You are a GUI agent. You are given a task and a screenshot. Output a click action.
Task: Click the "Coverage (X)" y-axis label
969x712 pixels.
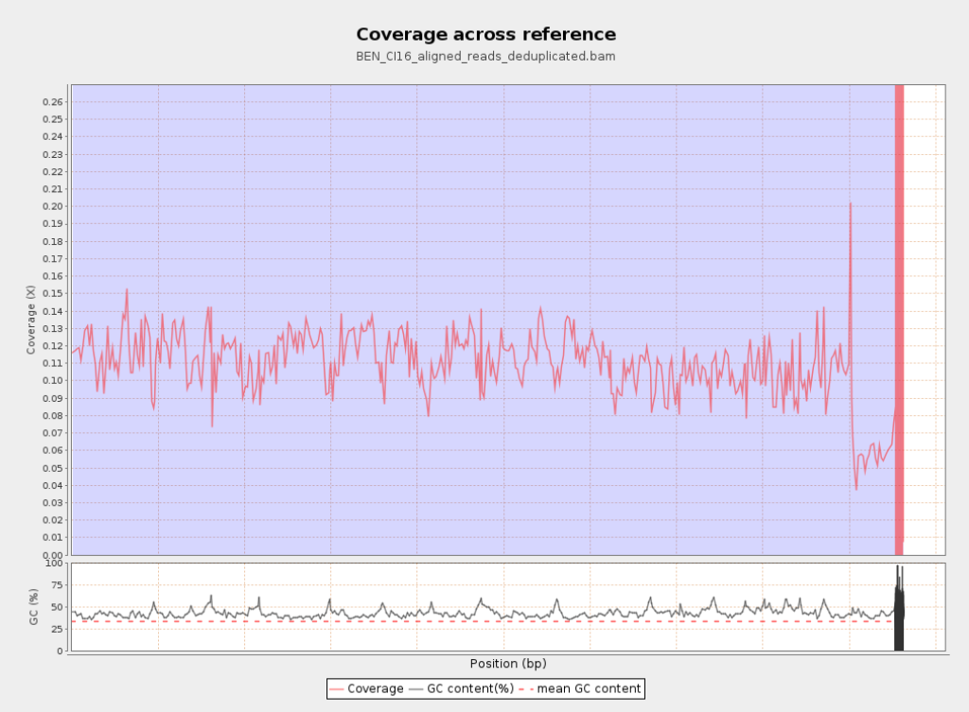coord(30,320)
